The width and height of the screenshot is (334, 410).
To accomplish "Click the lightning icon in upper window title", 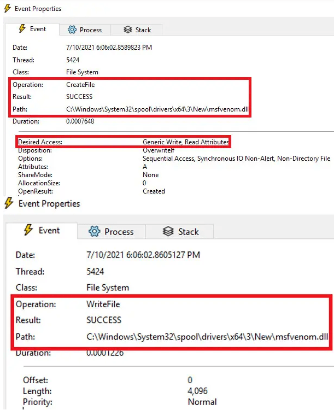I will click(7, 8).
